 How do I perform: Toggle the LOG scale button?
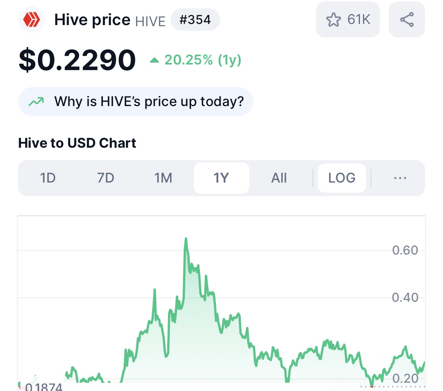(x=342, y=178)
